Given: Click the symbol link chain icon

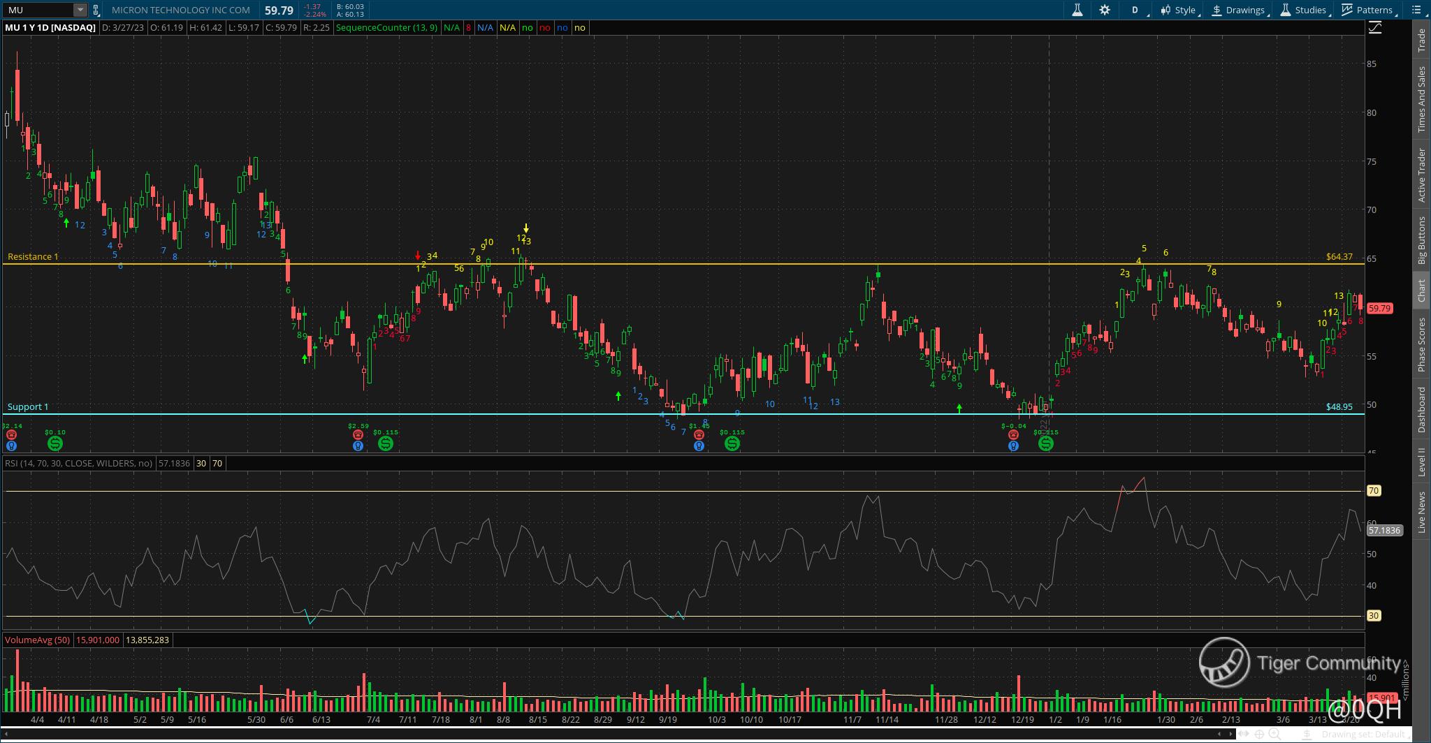Looking at the screenshot, I should pos(96,10).
